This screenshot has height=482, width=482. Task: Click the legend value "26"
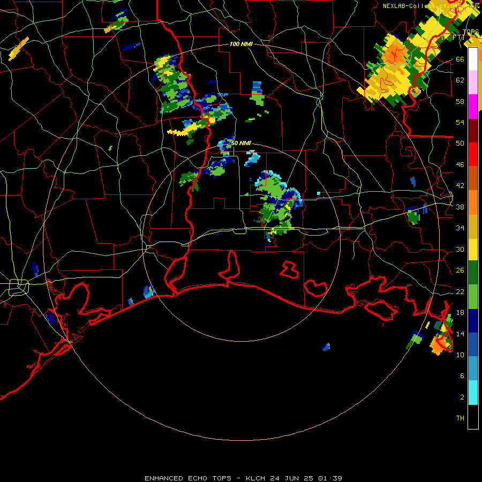tap(460, 270)
